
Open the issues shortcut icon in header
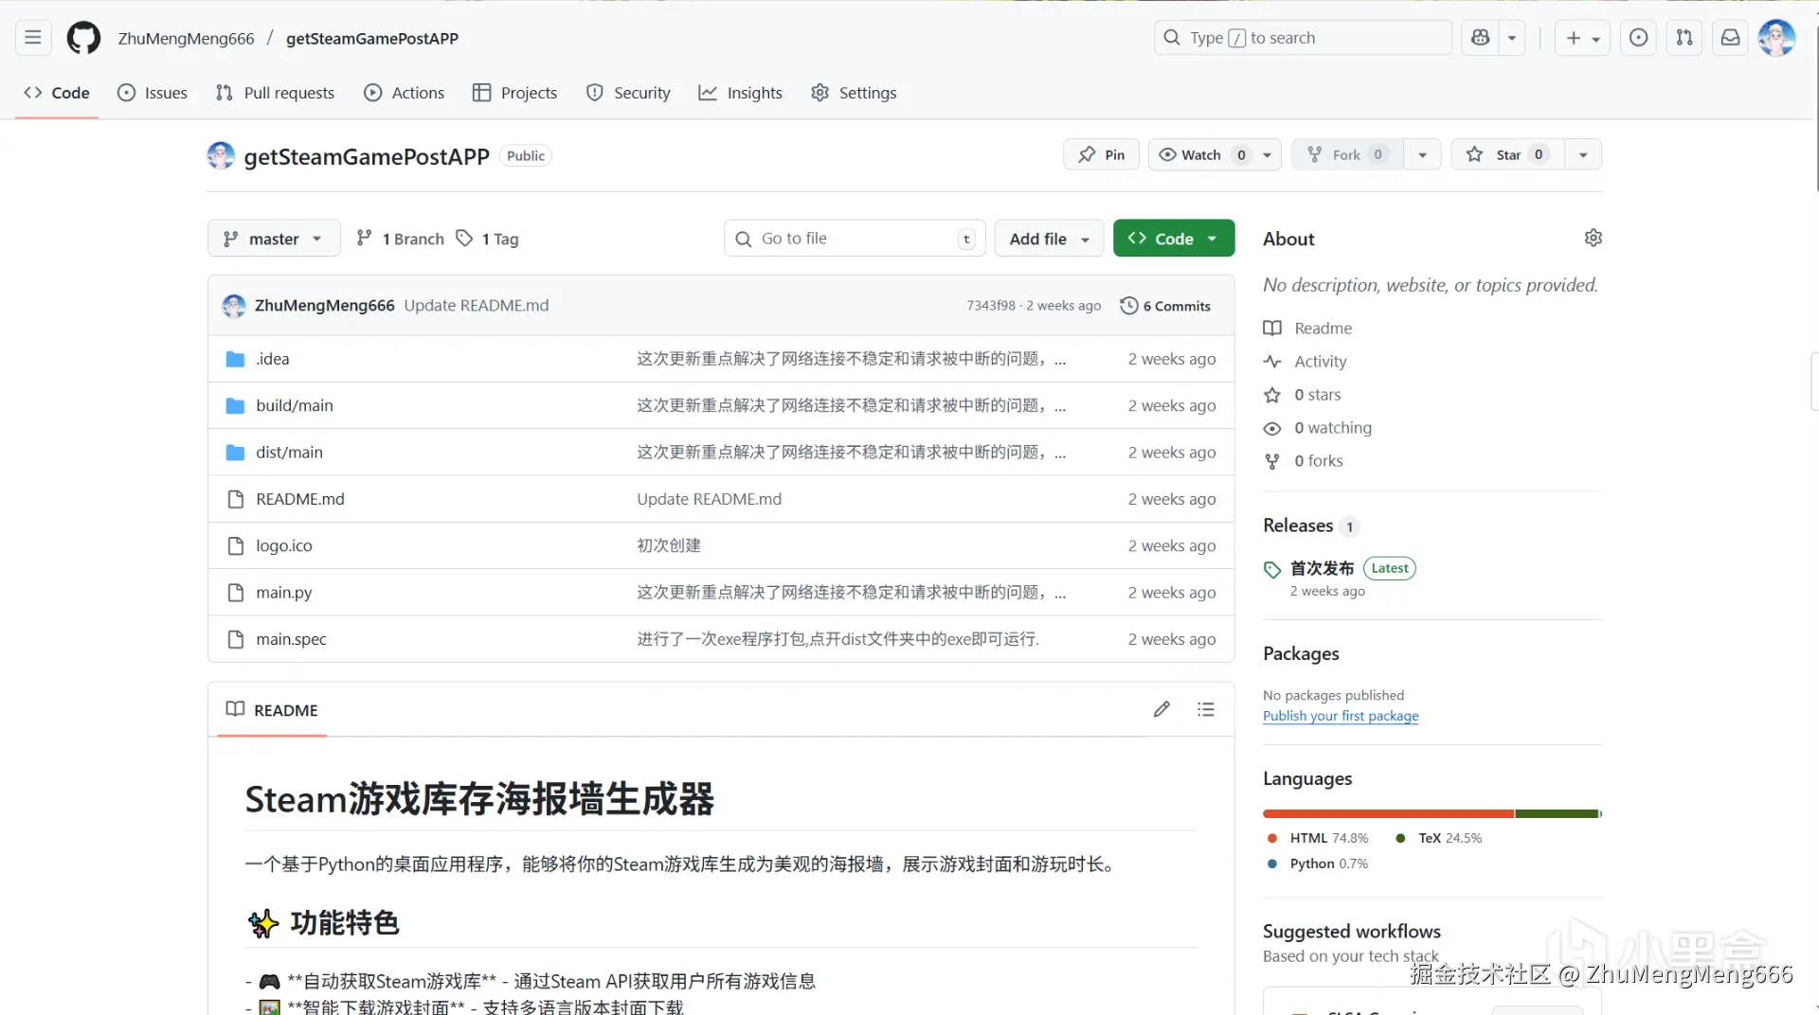point(1638,38)
